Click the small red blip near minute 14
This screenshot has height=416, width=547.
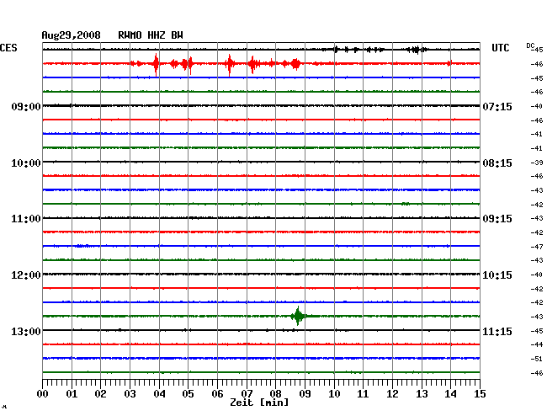tap(449, 63)
